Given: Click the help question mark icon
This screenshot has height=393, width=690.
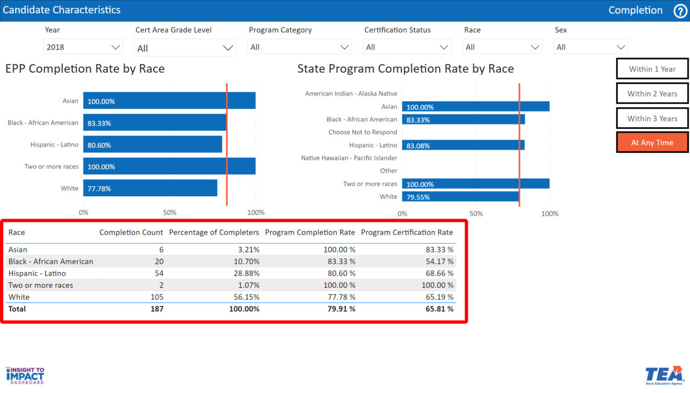Looking at the screenshot, I should (680, 11).
